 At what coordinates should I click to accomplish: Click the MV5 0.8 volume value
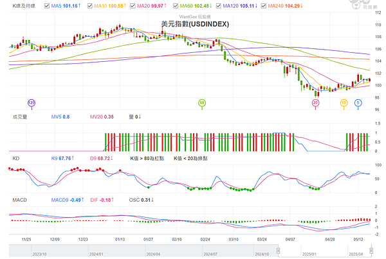[60, 117]
